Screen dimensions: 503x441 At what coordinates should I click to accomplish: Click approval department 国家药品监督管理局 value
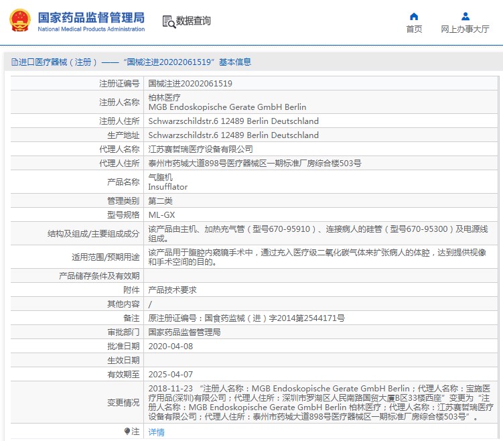pos(184,332)
